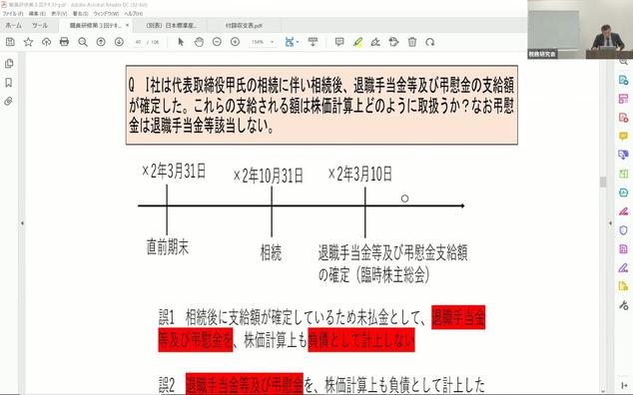Open the ホーム view
This screenshot has height=395, width=633.
pyautogui.click(x=13, y=25)
